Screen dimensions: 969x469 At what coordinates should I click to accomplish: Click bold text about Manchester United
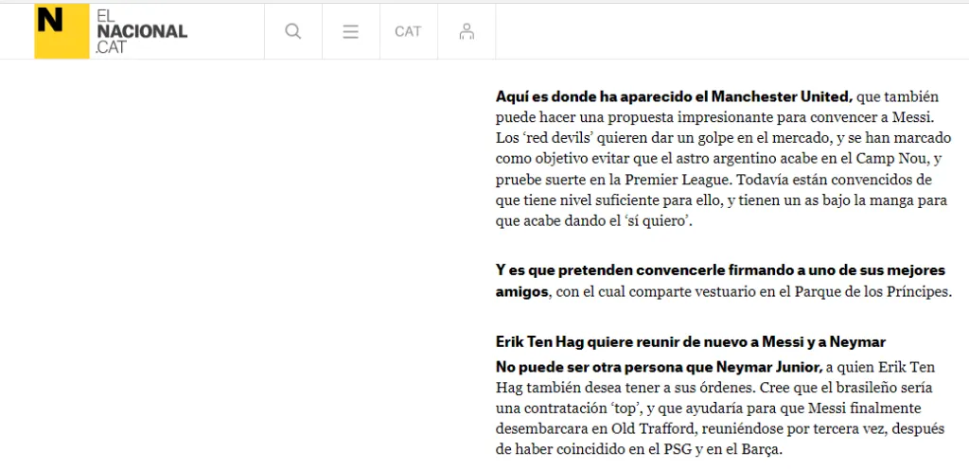point(674,96)
